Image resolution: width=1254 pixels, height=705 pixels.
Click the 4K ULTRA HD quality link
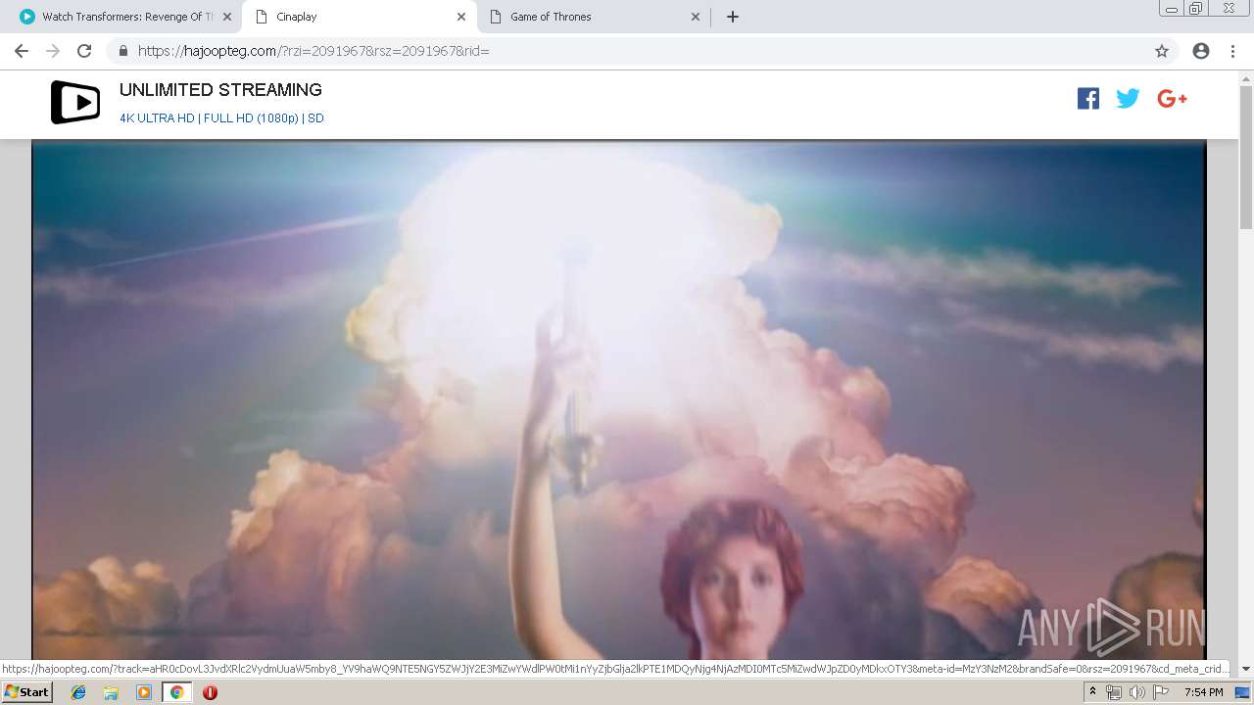click(157, 118)
